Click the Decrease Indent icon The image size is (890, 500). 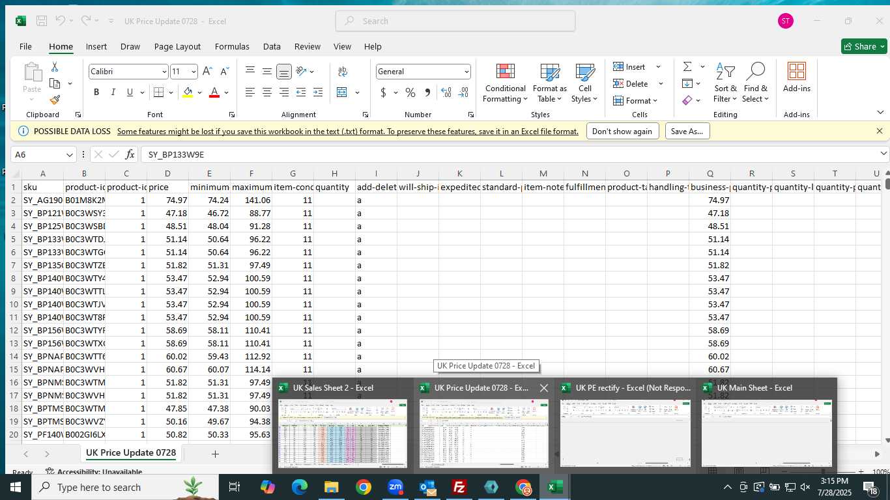301,92
